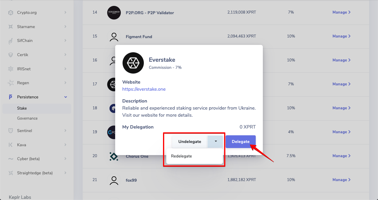Click Manage in rank 18 row

pyautogui.click(x=341, y=108)
